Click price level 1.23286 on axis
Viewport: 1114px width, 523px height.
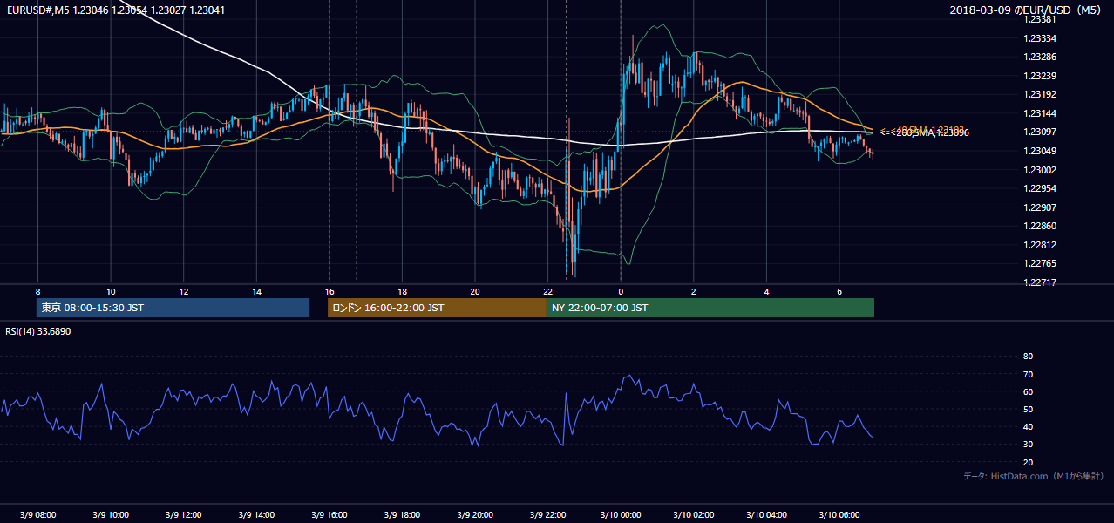(x=1040, y=57)
